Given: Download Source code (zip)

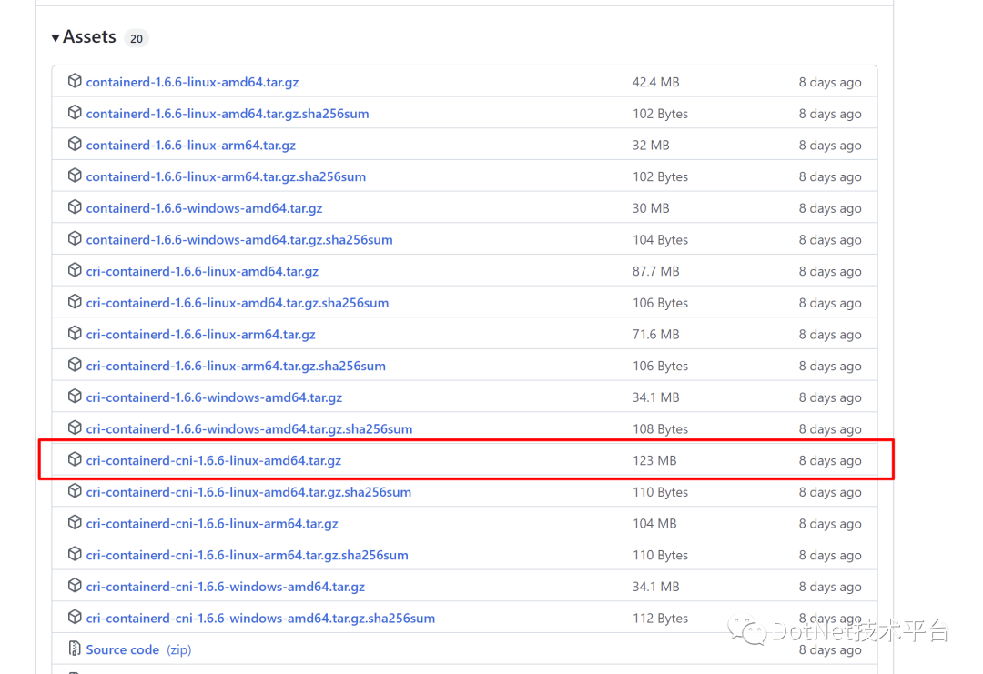Looking at the screenshot, I should pyautogui.click(x=138, y=650).
